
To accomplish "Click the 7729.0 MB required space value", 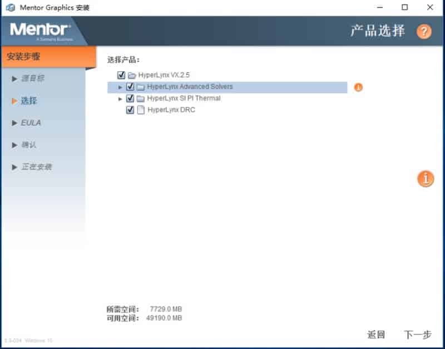I will pos(166,309).
